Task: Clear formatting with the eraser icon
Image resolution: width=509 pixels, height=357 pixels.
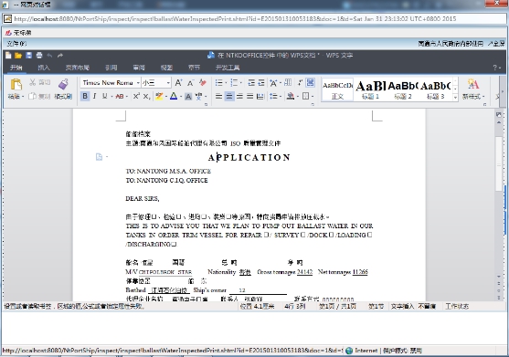Action: 203,83
